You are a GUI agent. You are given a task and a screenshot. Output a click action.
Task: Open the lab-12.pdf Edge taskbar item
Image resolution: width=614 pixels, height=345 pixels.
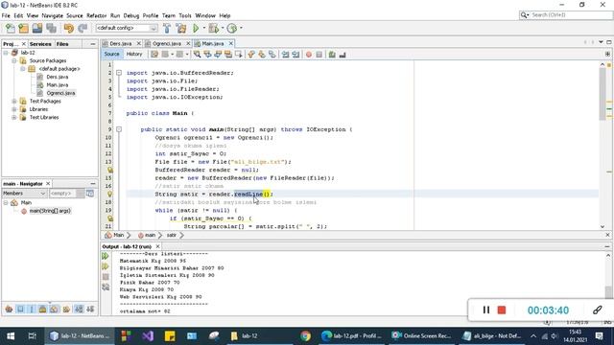click(x=351, y=335)
